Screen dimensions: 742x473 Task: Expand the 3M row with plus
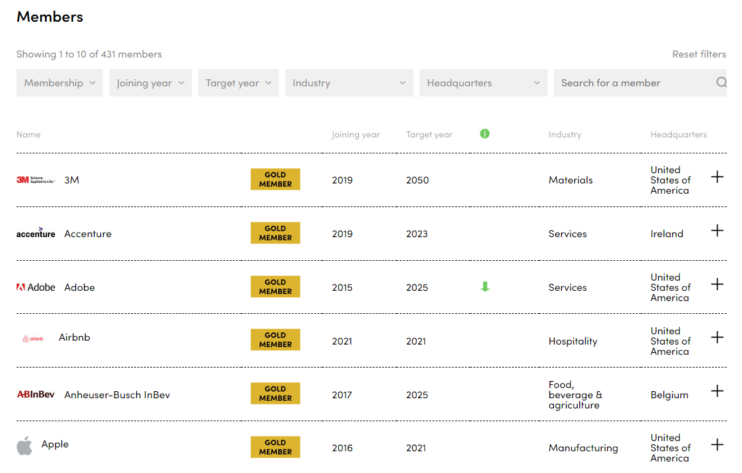tap(718, 177)
